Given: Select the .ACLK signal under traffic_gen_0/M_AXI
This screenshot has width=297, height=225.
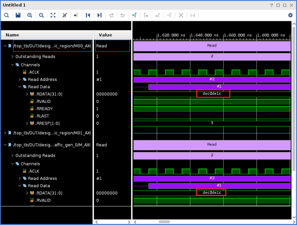Looking at the screenshot, I should pos(34,171).
